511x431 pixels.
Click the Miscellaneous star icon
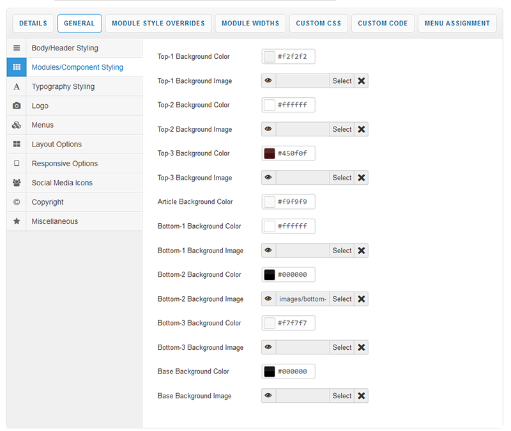(x=17, y=221)
